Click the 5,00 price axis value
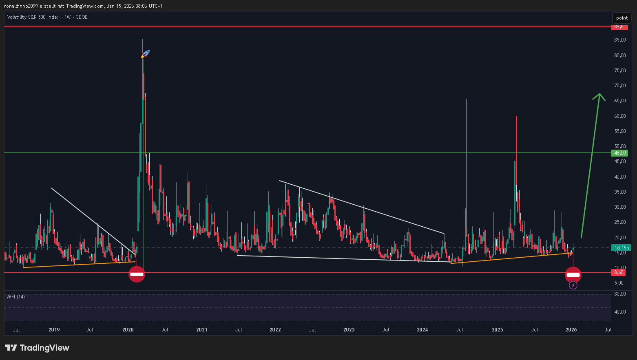Viewport: 637px width, 360px height. (x=619, y=283)
